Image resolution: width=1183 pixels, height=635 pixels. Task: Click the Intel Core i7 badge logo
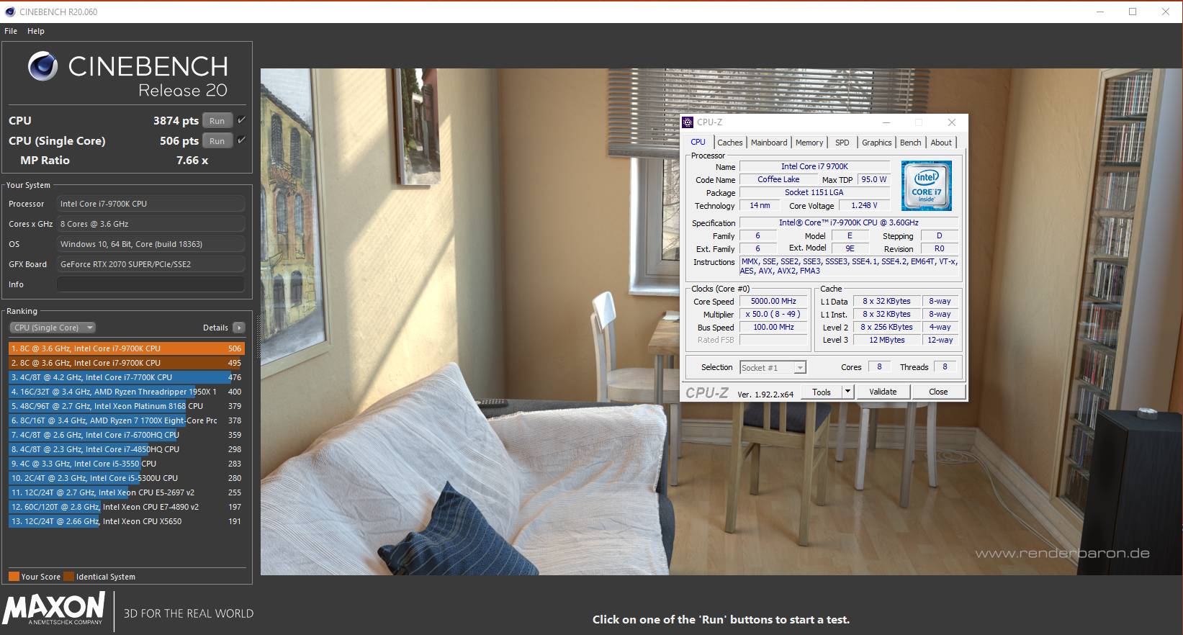tap(927, 186)
